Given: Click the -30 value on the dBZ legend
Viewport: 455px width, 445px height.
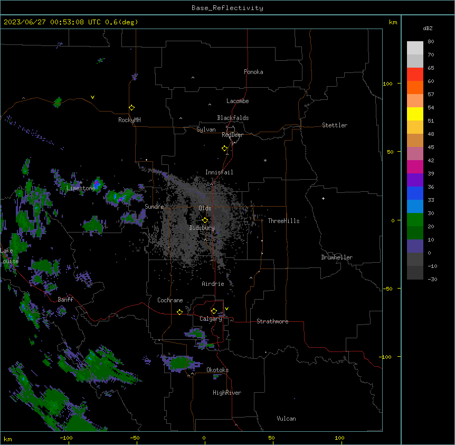Looking at the screenshot, I should coord(433,279).
